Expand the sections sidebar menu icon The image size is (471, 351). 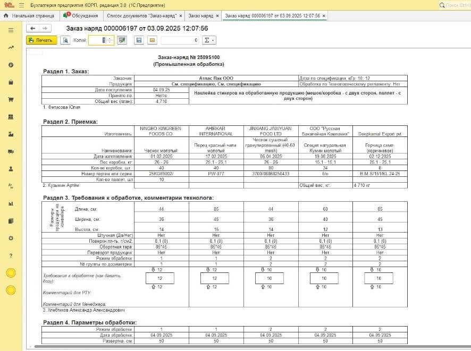[x=11, y=30]
